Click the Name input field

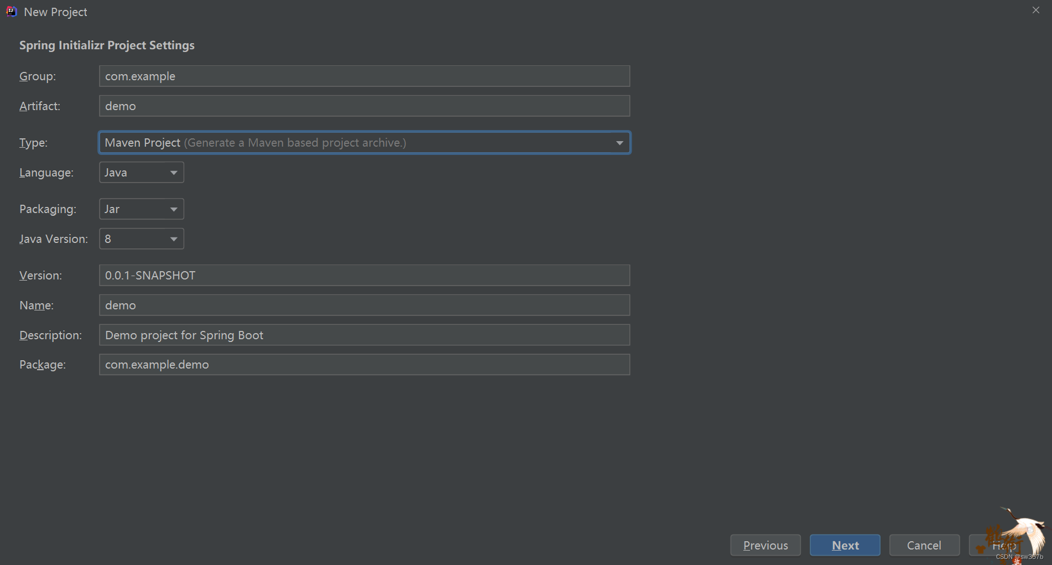(364, 305)
